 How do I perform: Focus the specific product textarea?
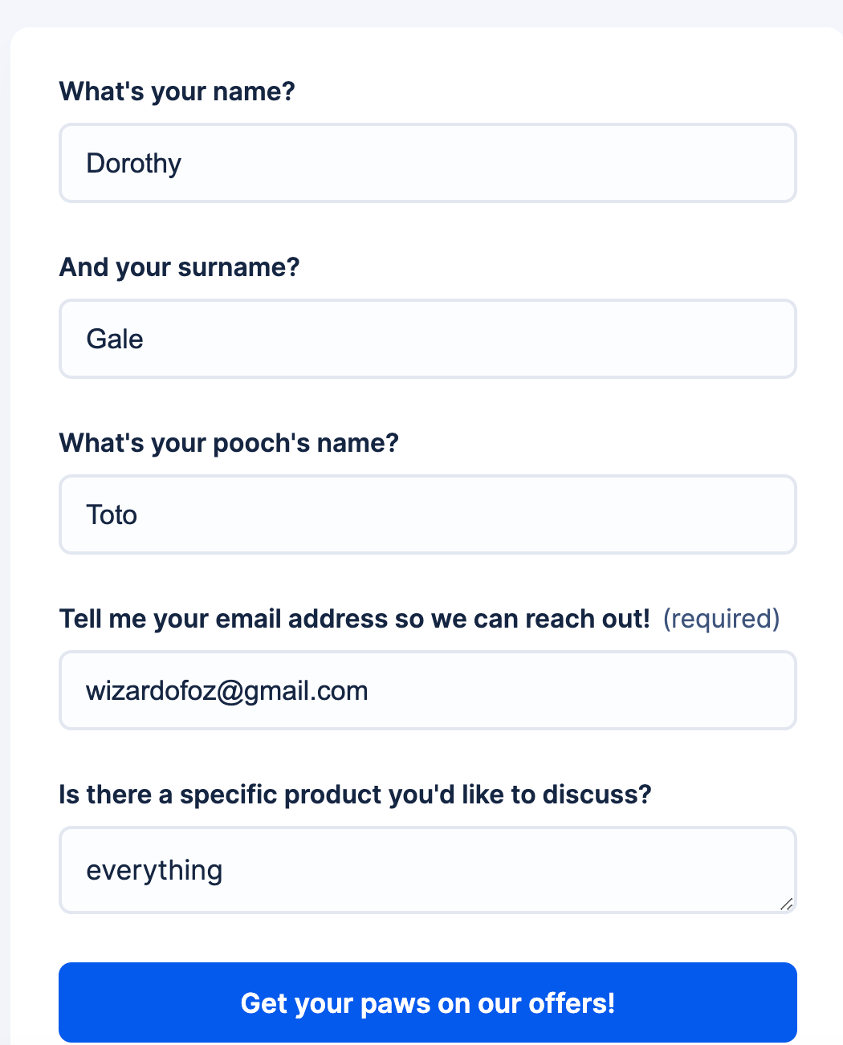[x=427, y=870]
